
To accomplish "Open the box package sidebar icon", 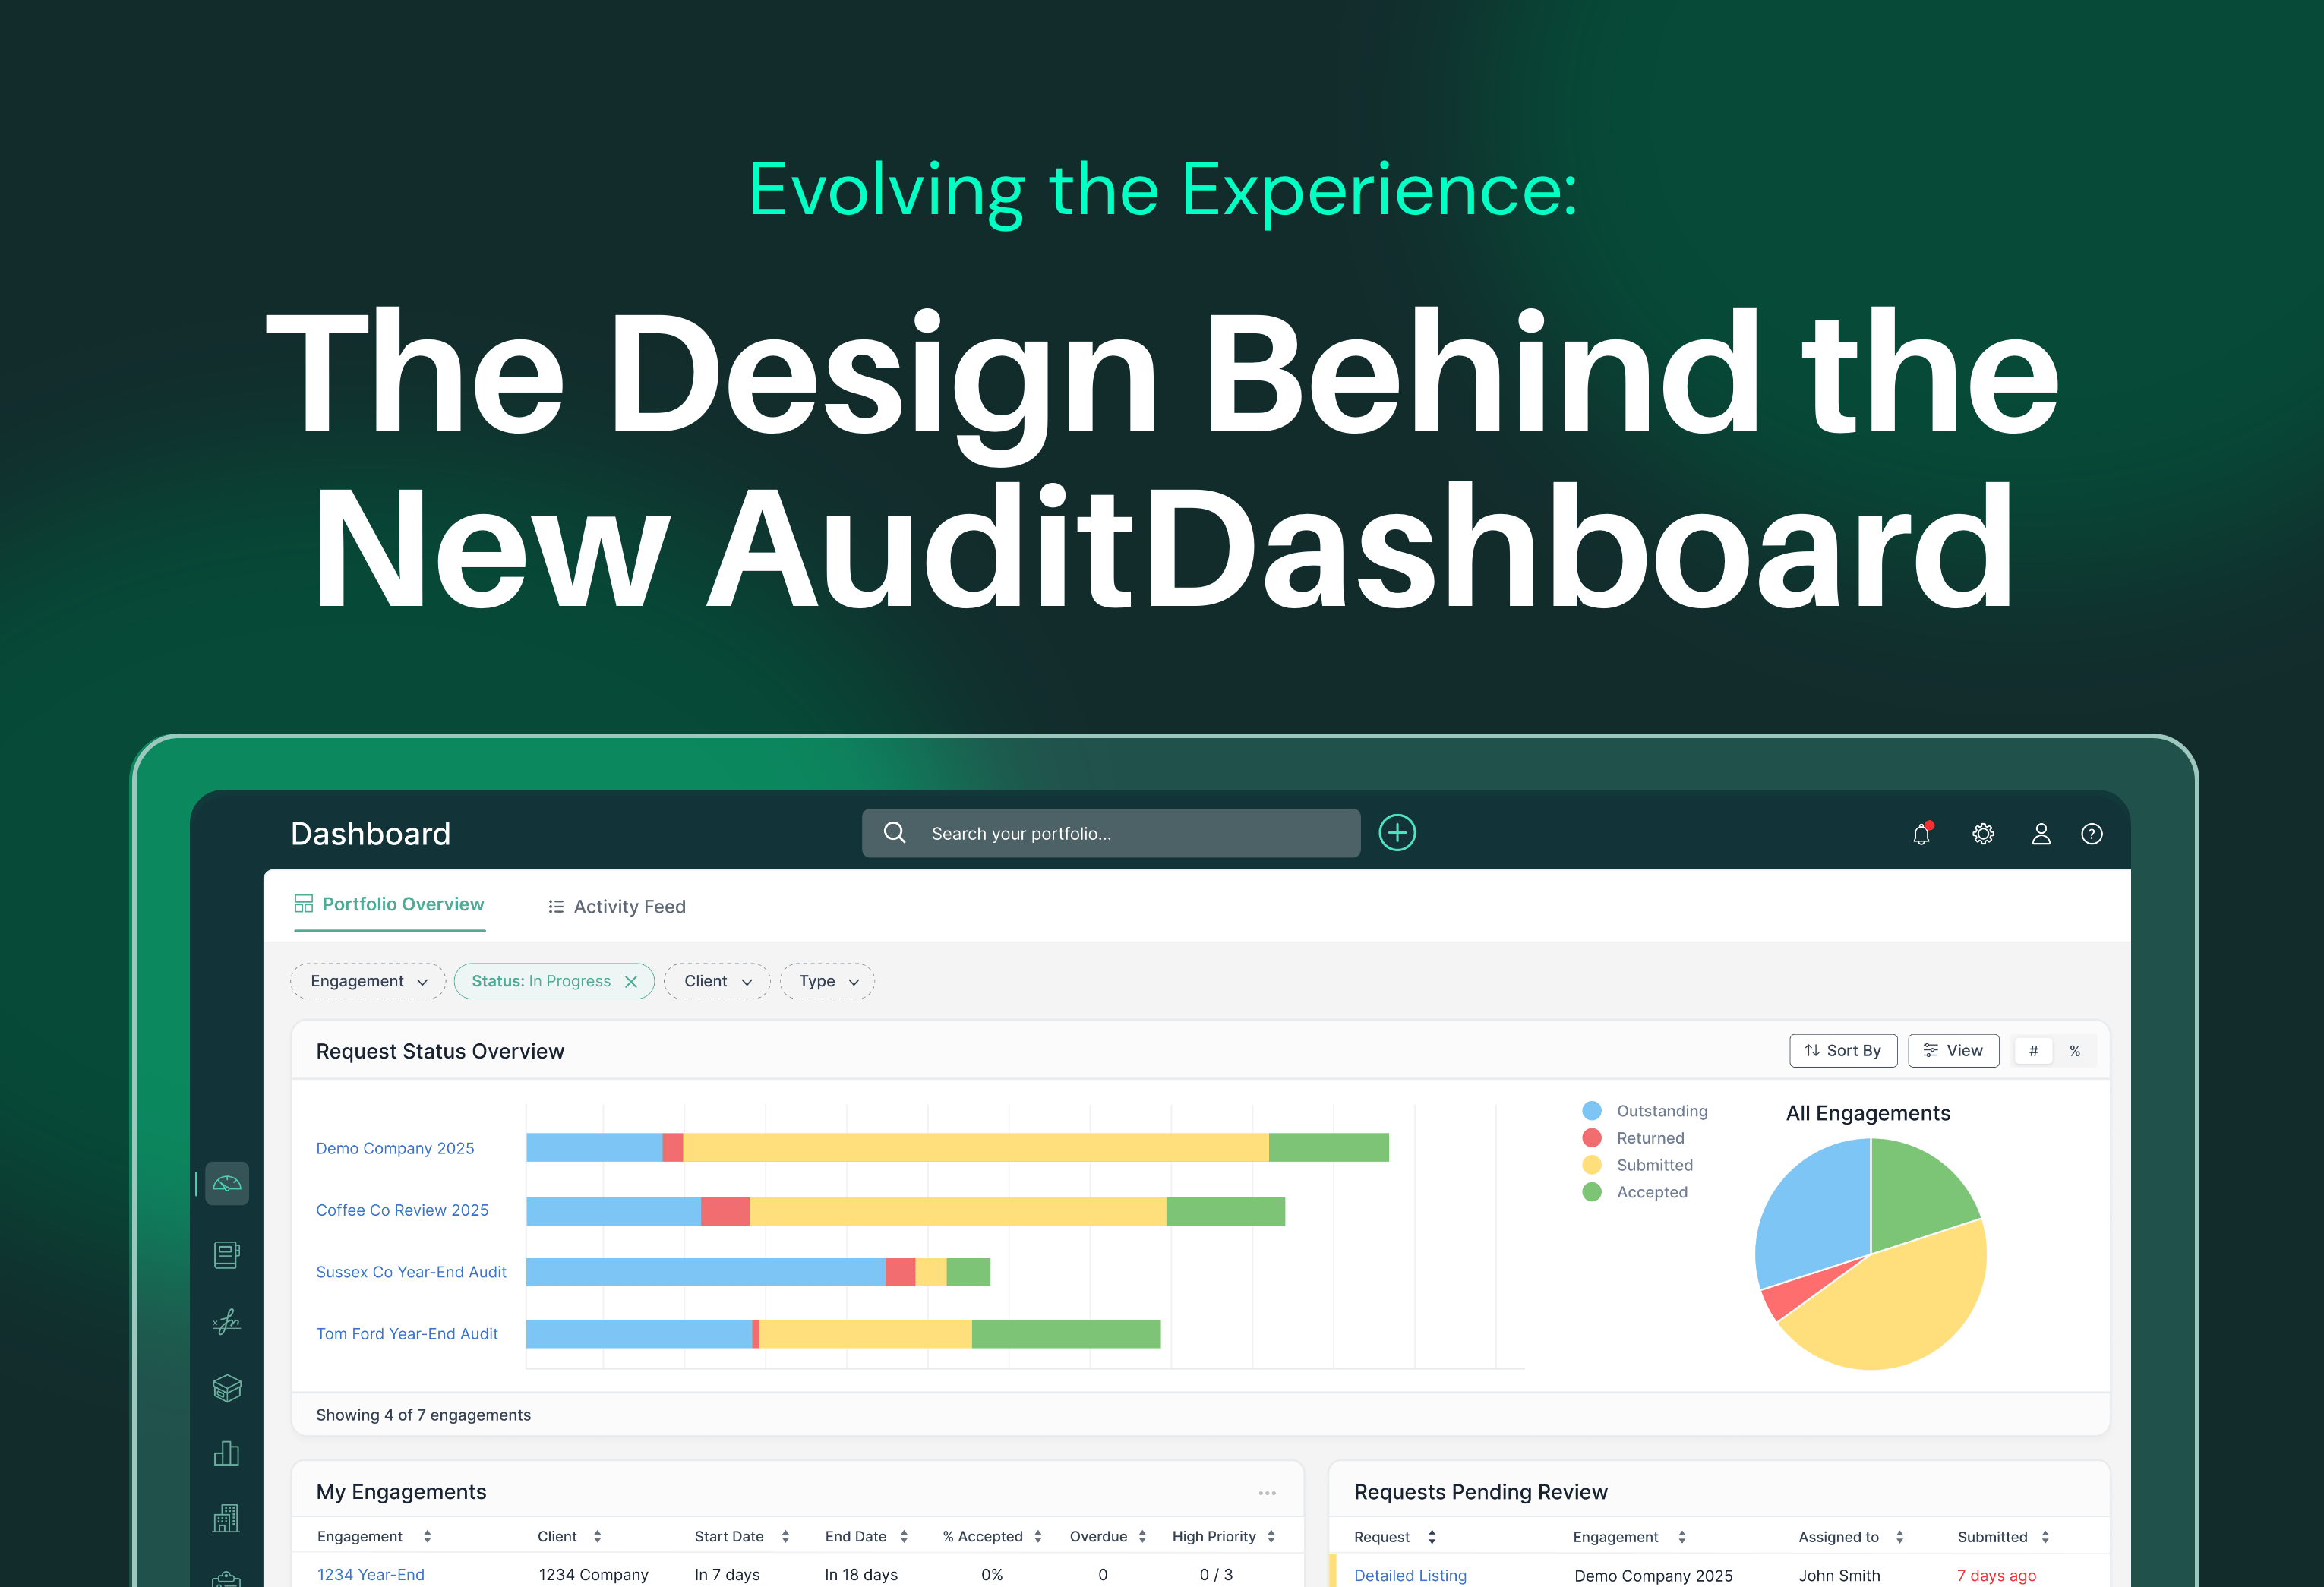I will (227, 1388).
